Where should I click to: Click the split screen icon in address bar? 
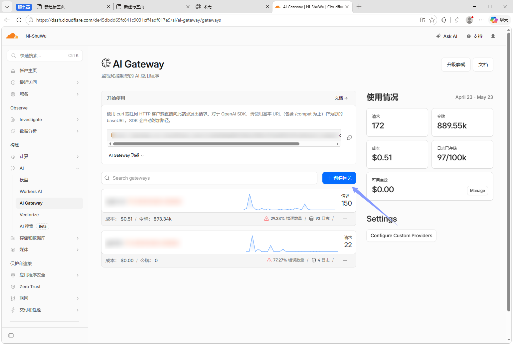[423, 20]
